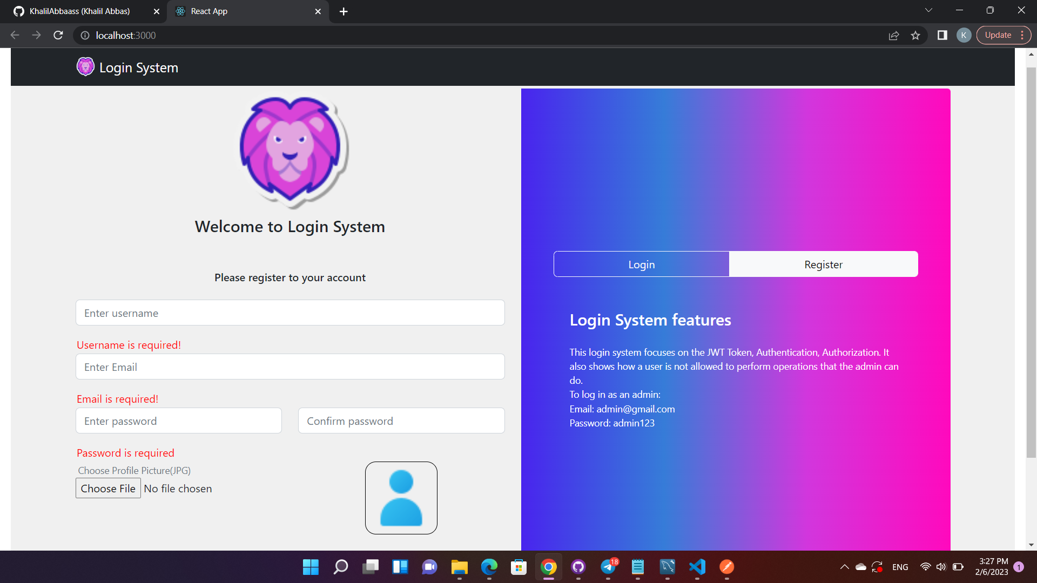Click the Login System lion logo in navbar
The width and height of the screenshot is (1037, 583).
(x=85, y=66)
